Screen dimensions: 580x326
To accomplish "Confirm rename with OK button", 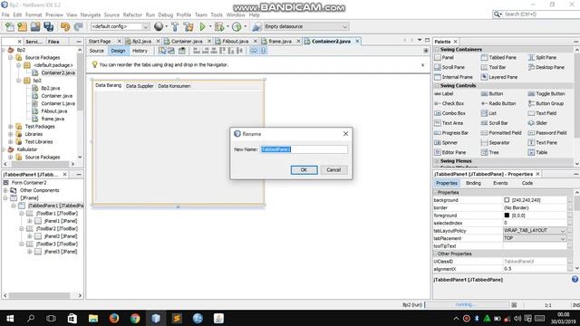I will click(304, 169).
